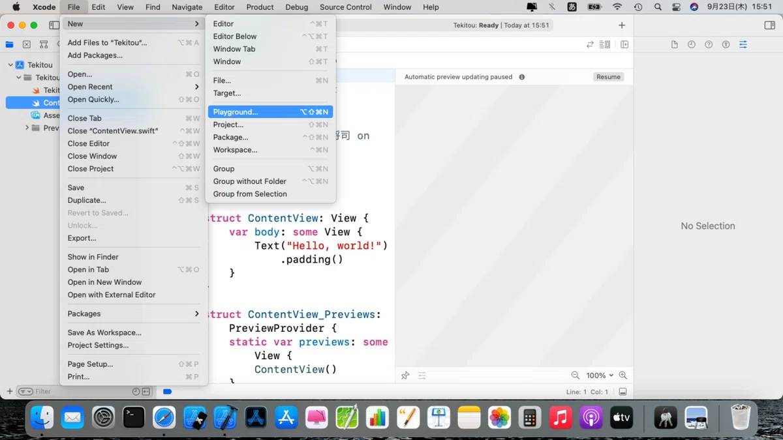This screenshot has height=440, width=783.
Task: Select Save As Workspace… item
Action: click(134, 332)
